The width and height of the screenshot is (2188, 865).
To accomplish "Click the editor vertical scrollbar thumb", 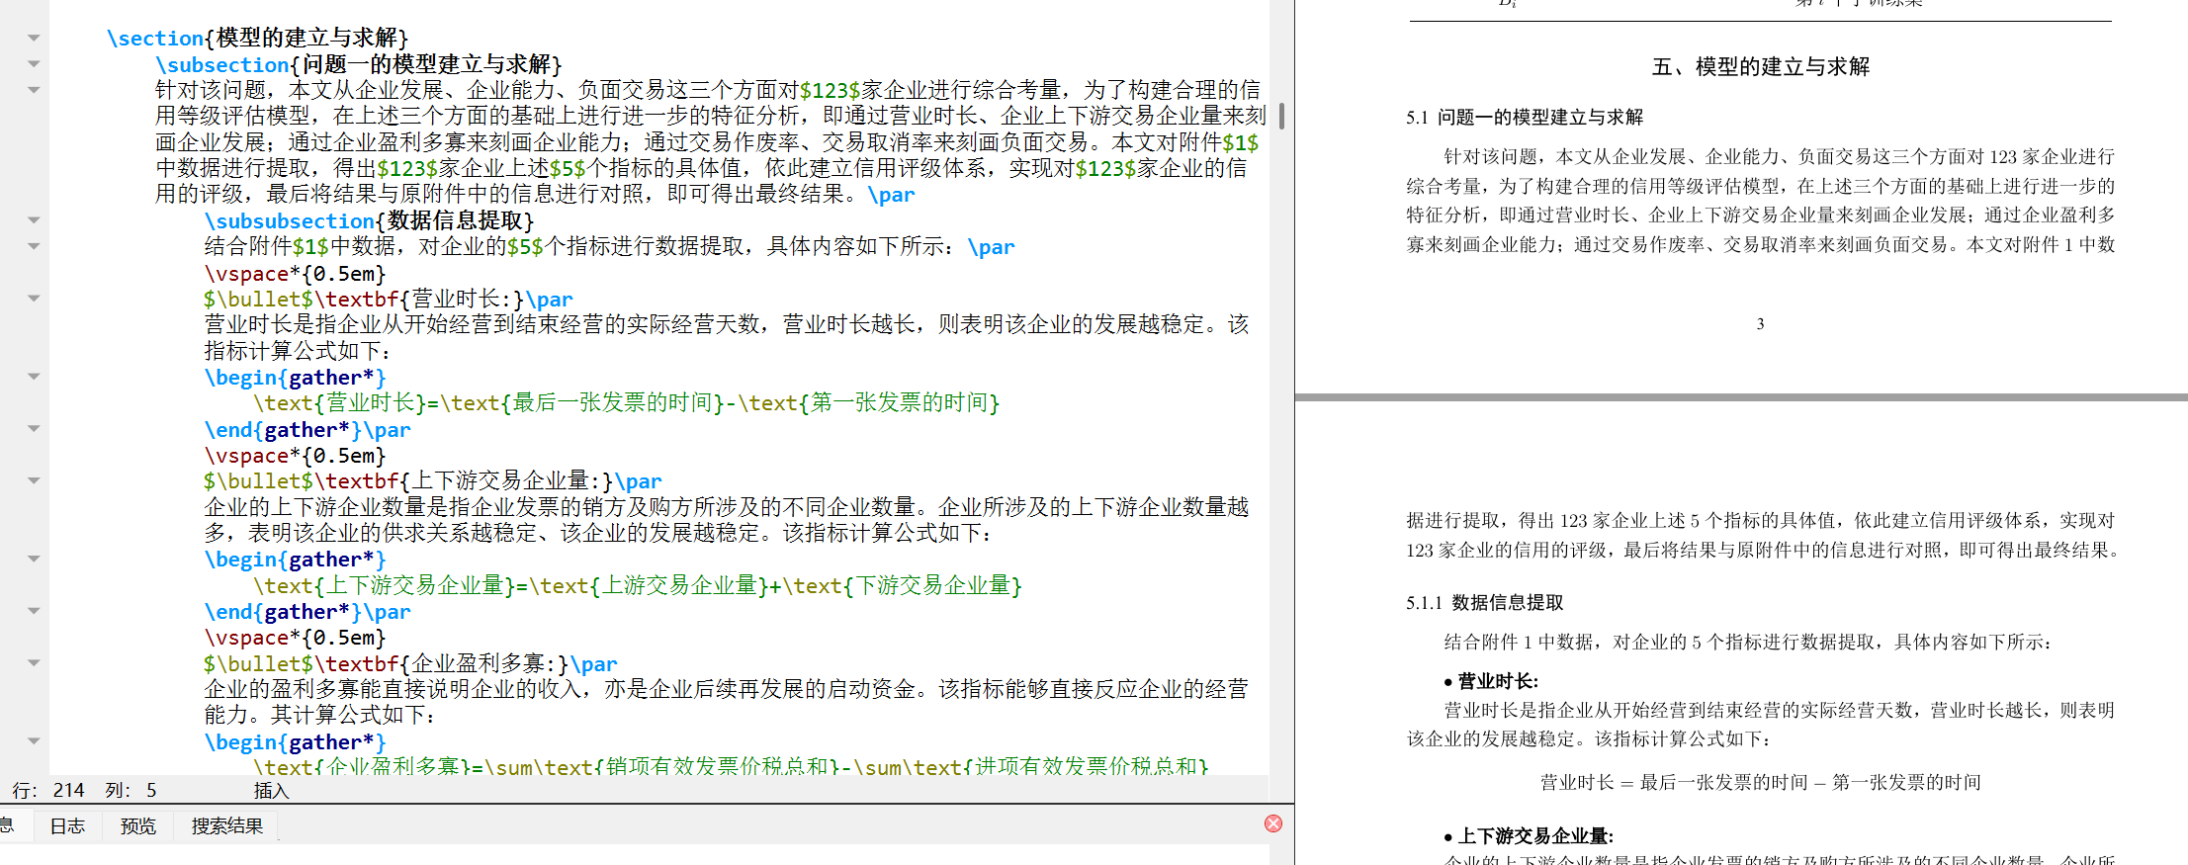I will click(1281, 117).
